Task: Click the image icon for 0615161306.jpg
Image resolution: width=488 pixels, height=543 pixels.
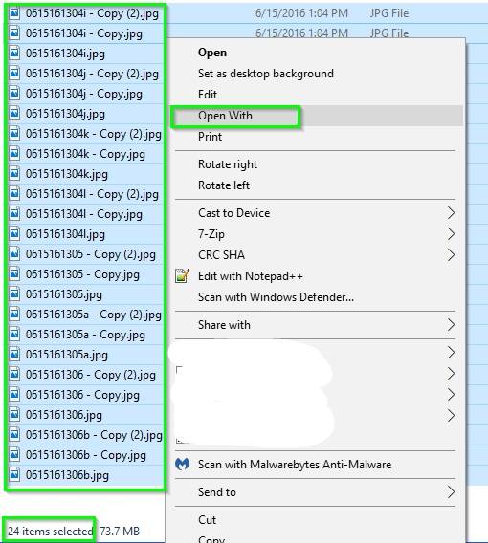Action: [14, 415]
